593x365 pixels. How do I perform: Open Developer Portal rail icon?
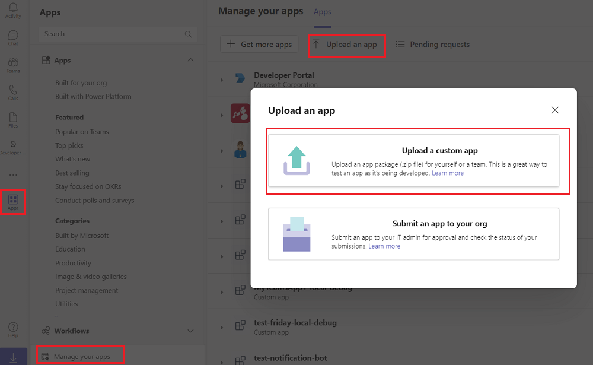pyautogui.click(x=13, y=147)
